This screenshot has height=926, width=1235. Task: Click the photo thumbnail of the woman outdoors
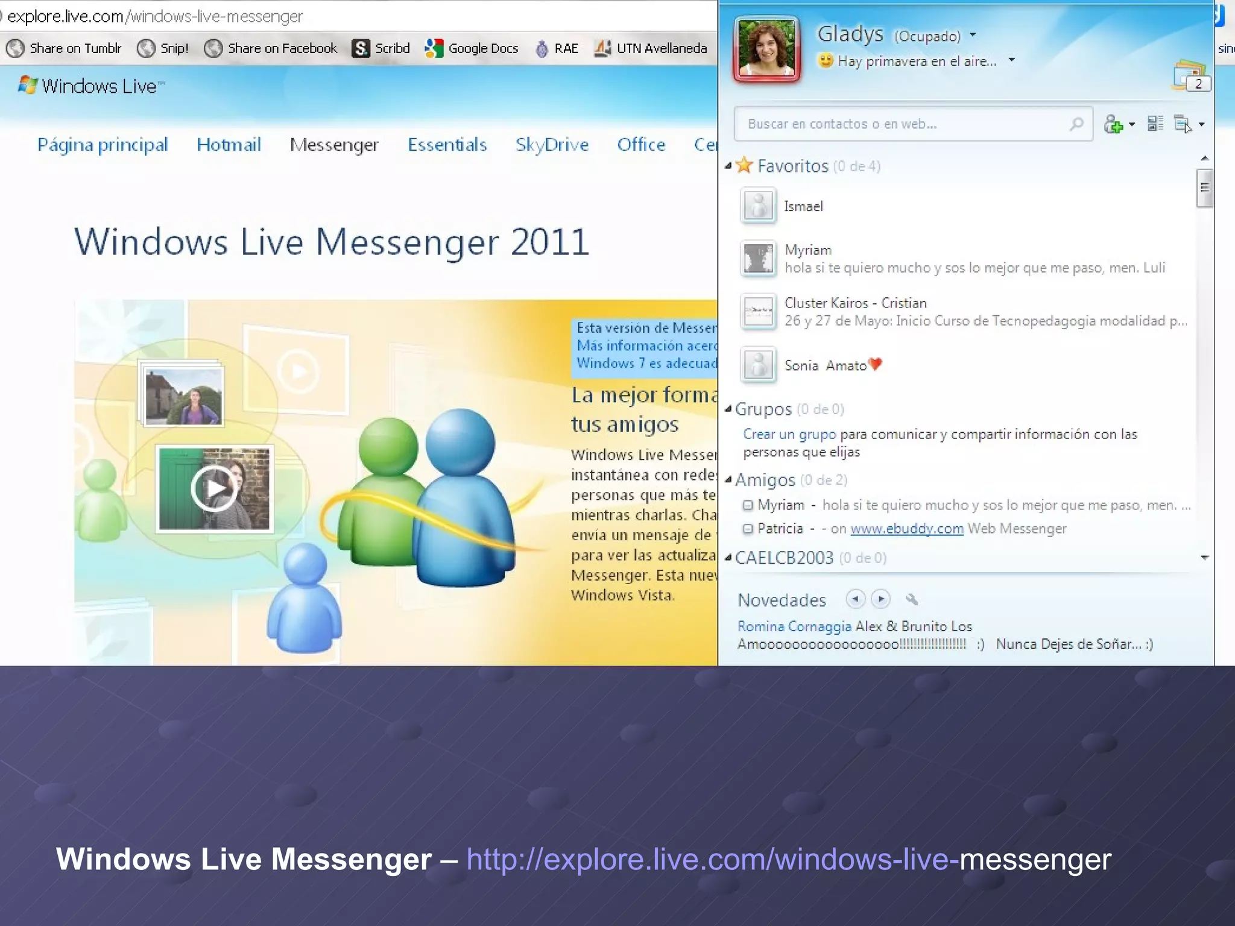(183, 396)
